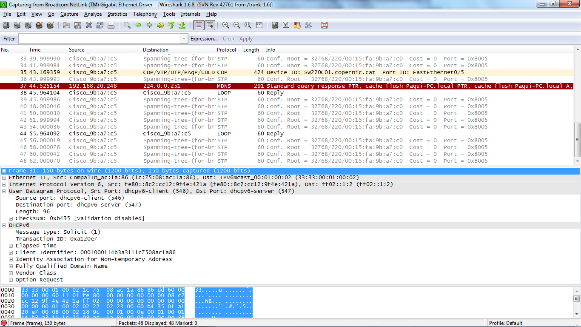Open the Telephony menu
Image resolution: width=581 pixels, height=327 pixels.
point(145,14)
